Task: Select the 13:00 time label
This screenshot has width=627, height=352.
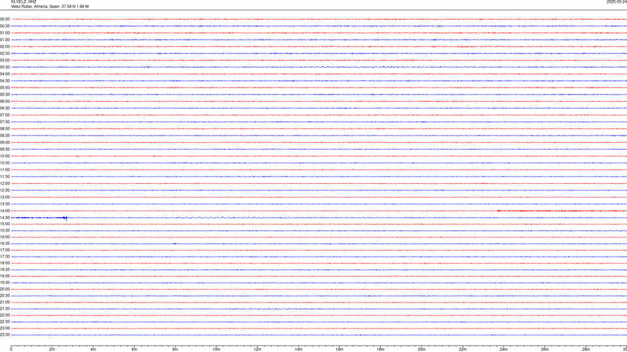Action: (5, 197)
